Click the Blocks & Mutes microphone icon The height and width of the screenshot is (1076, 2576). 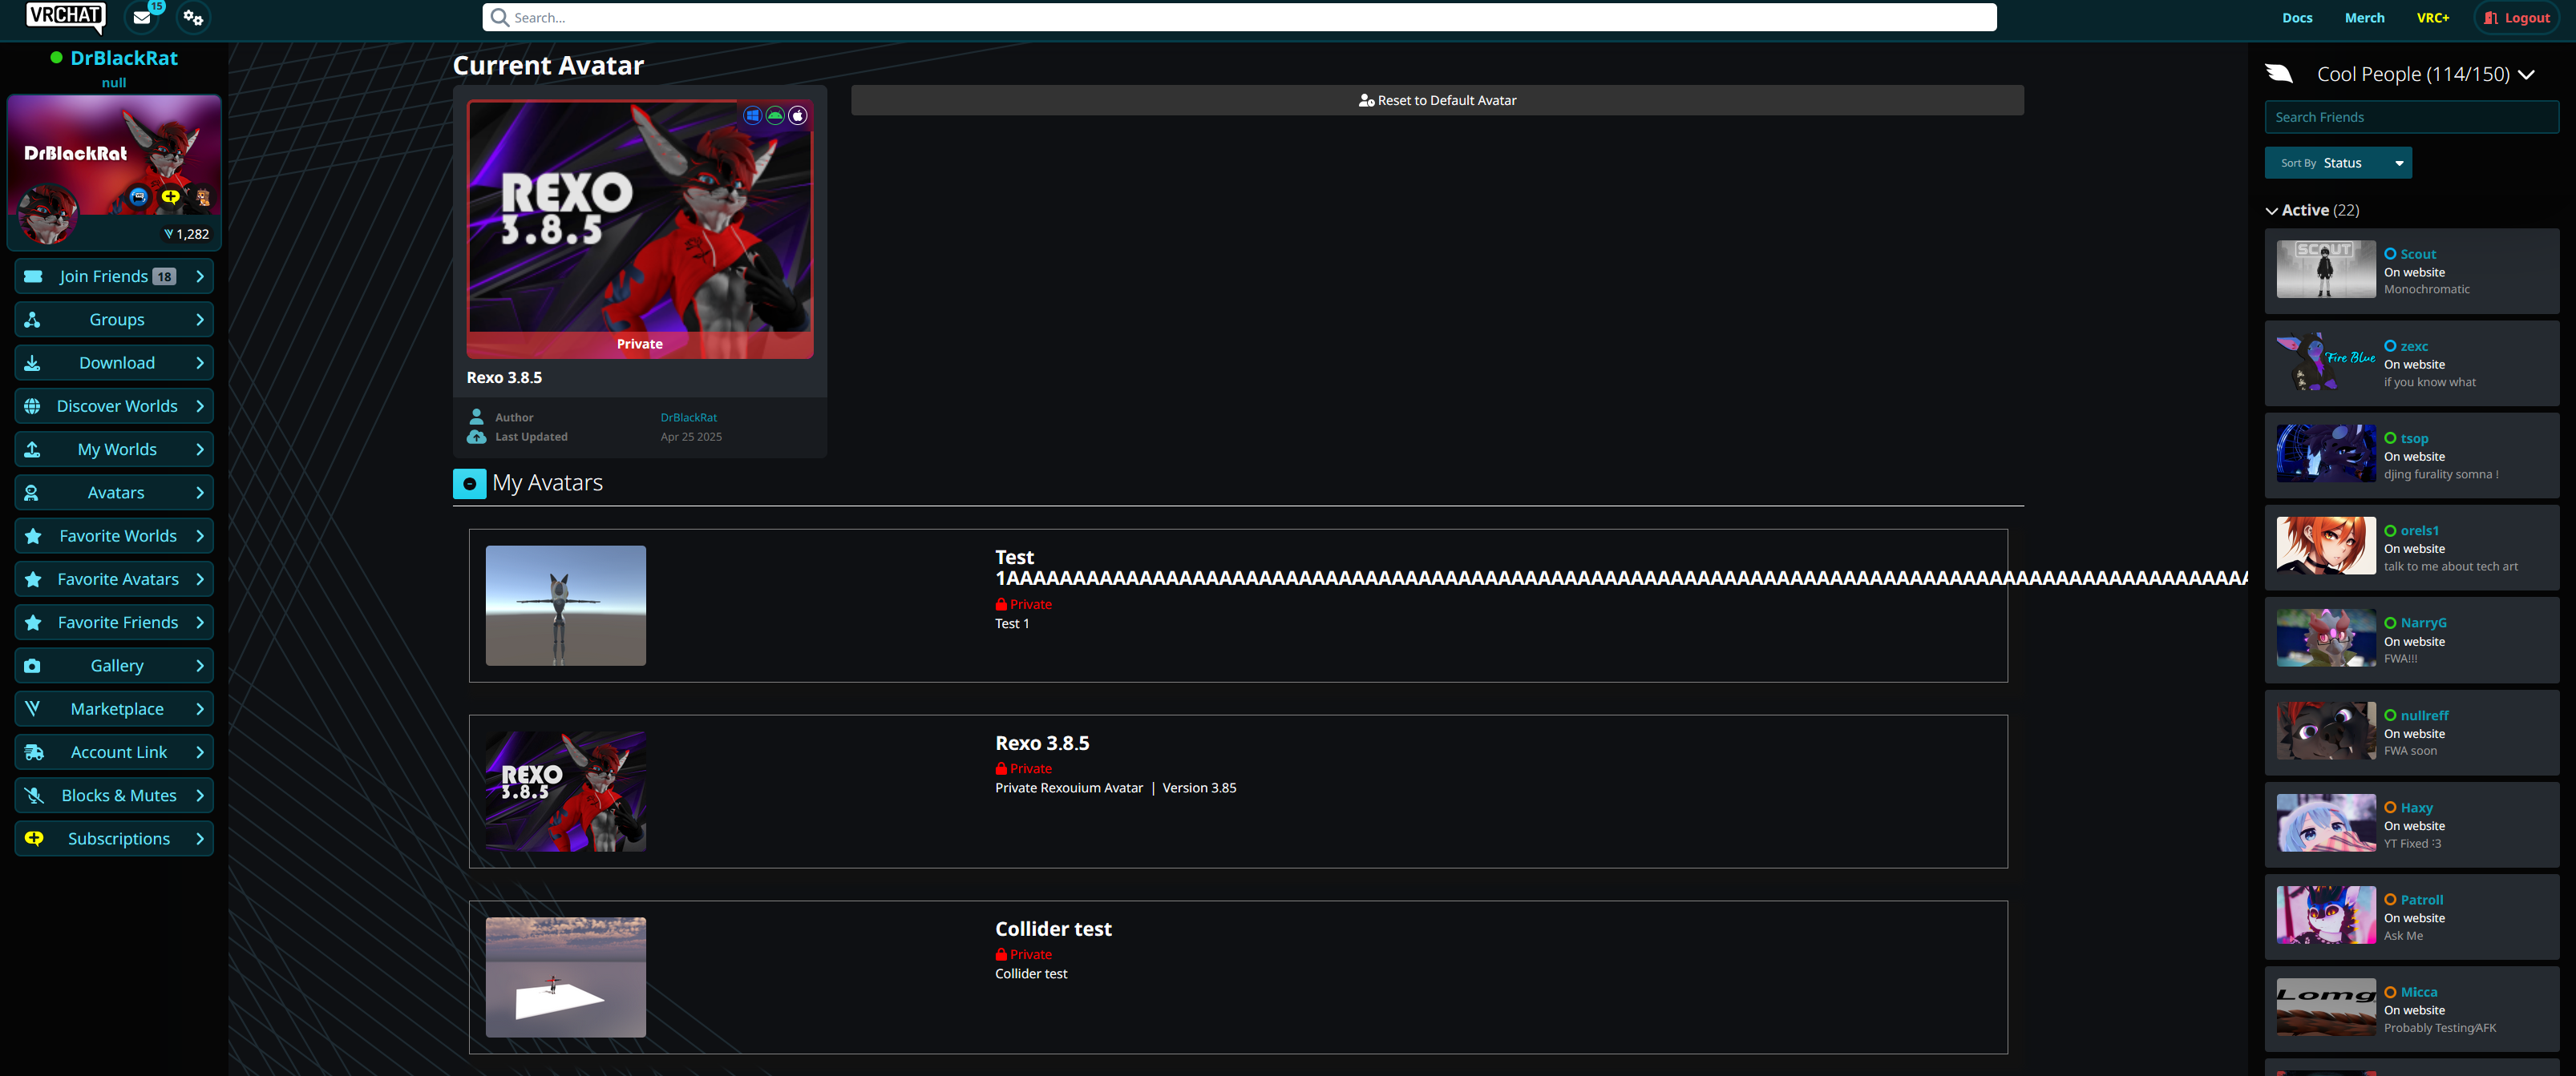point(33,796)
